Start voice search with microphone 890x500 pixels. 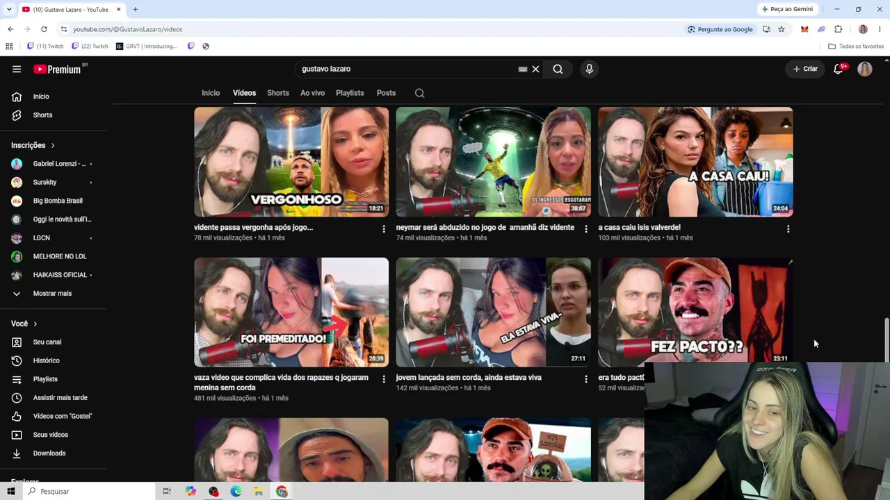coord(589,69)
